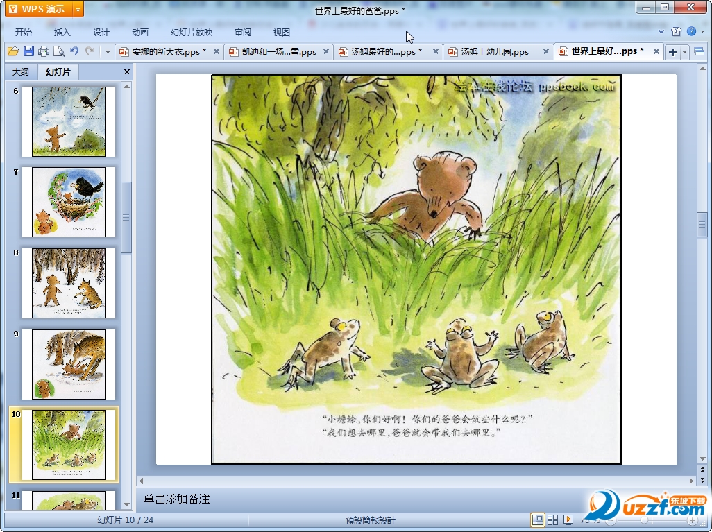Click the 預設簡報設計 status bar text
712x532 pixels.
pos(370,520)
